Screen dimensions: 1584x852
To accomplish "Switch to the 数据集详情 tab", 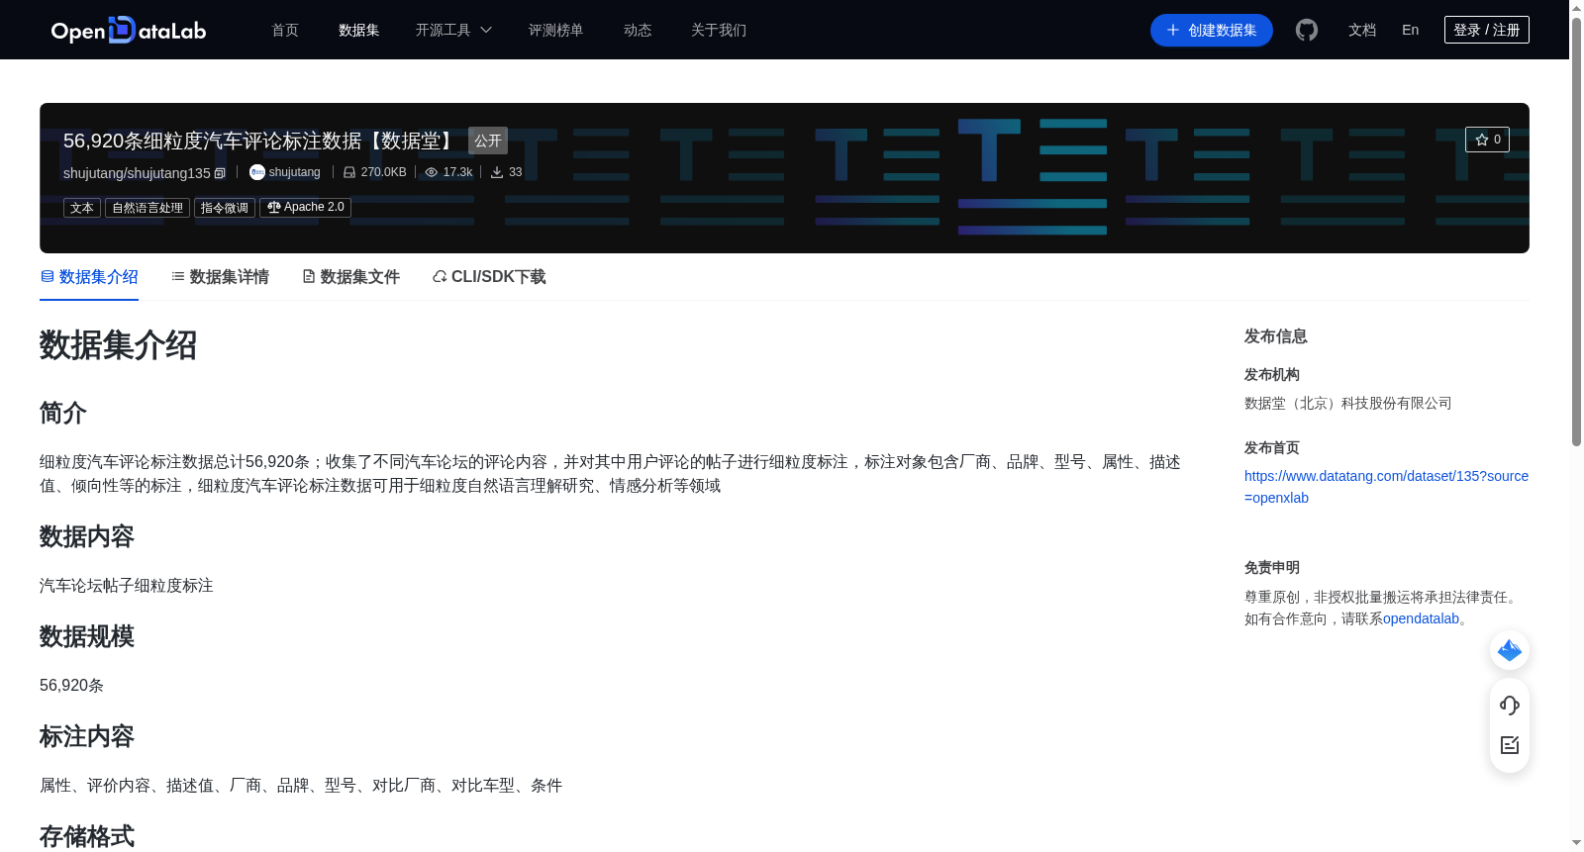I will [x=220, y=277].
